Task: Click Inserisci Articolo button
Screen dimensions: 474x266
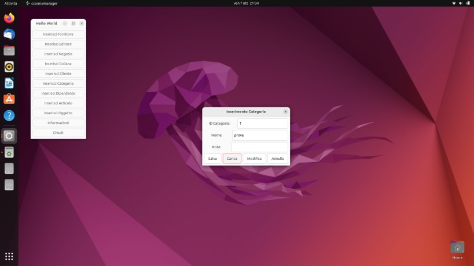Action: [x=58, y=103]
